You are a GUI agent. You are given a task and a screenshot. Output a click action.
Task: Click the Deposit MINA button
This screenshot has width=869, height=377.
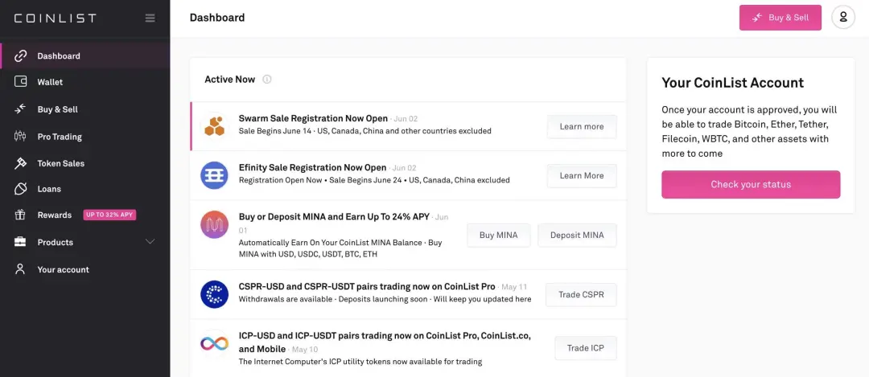click(x=577, y=236)
